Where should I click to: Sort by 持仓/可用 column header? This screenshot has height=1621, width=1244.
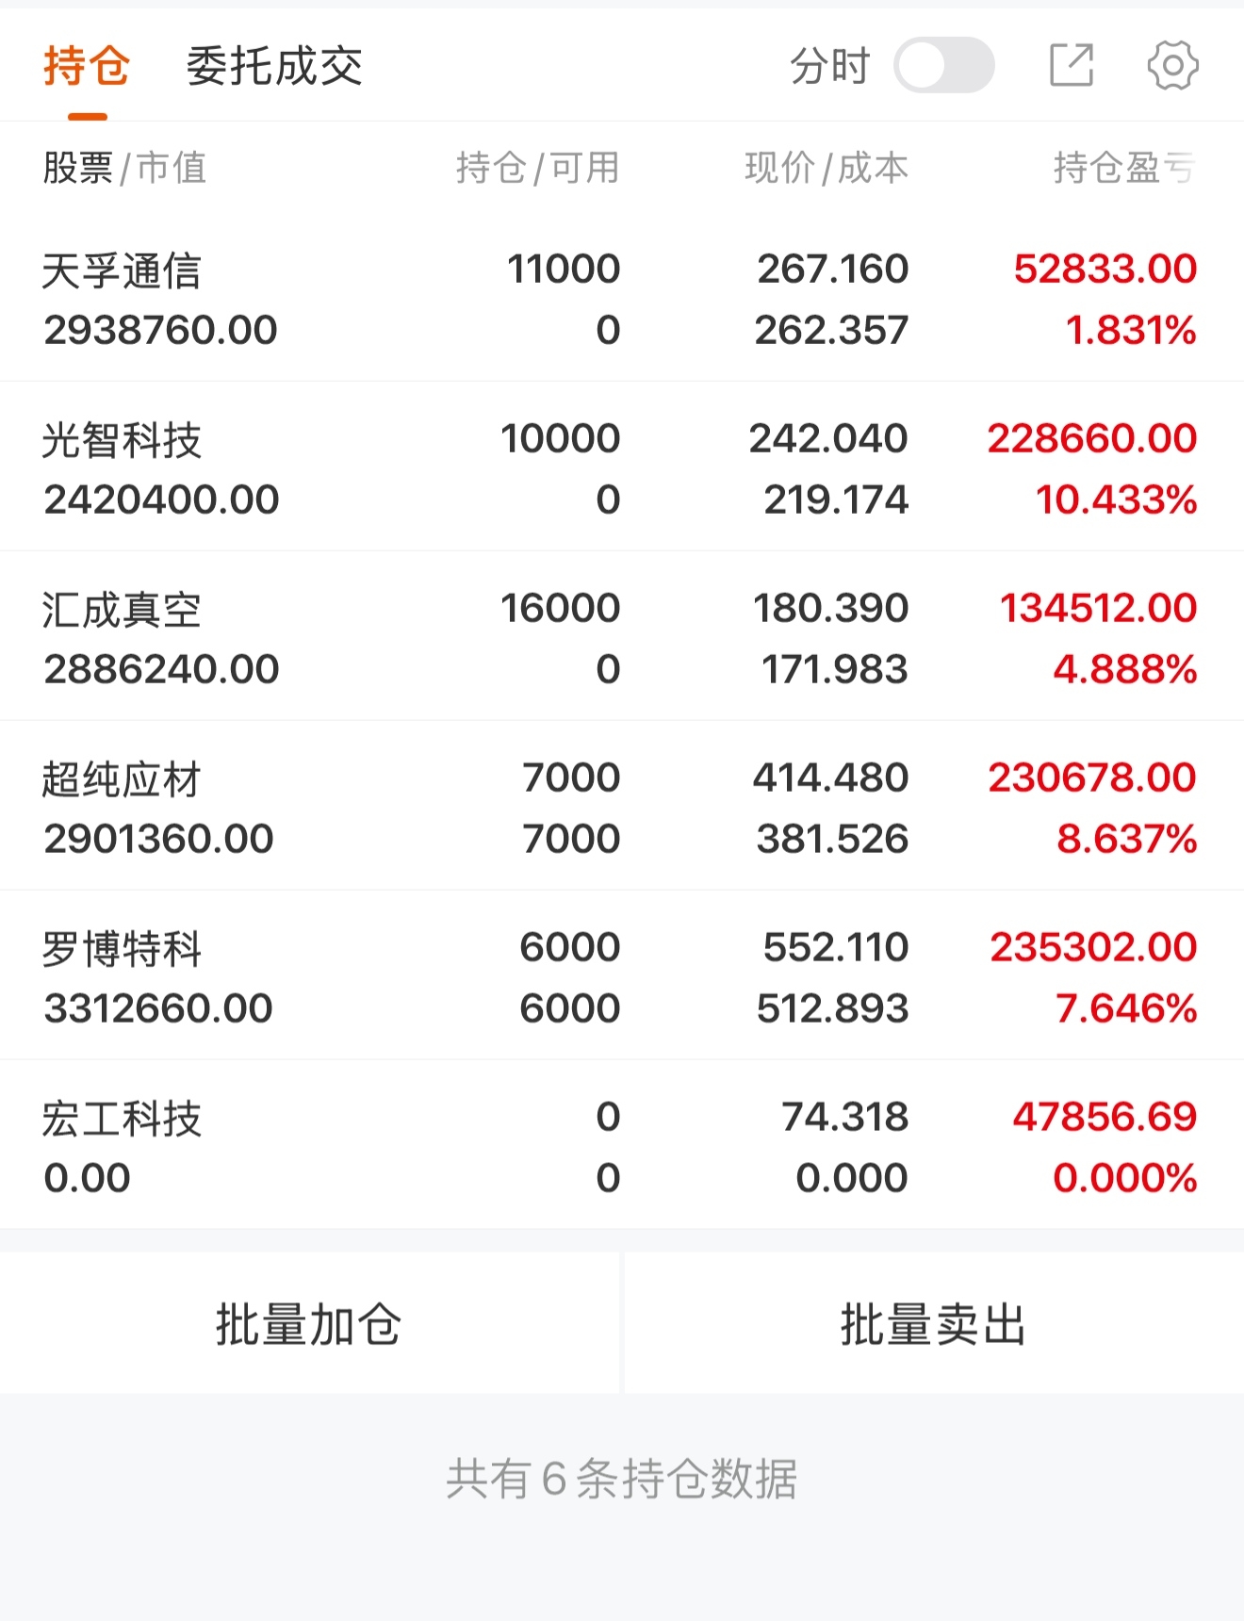click(537, 168)
